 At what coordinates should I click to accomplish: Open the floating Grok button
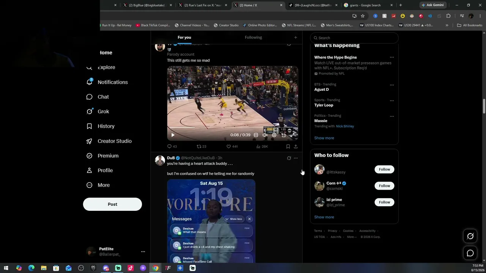click(x=470, y=236)
